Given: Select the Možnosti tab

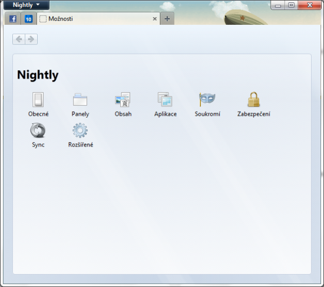Looking at the screenshot, I should coord(98,19).
